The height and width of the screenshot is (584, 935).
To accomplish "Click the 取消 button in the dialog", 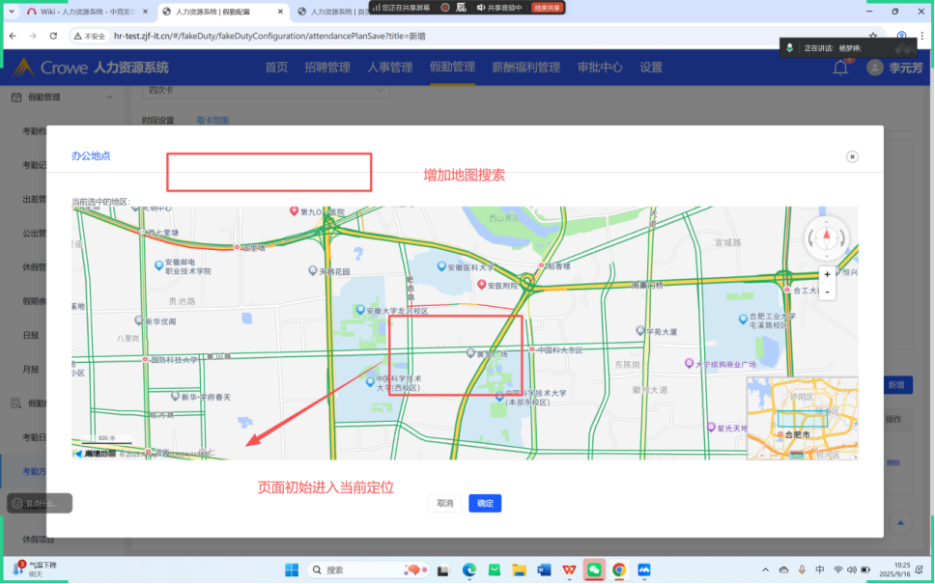I will (445, 504).
